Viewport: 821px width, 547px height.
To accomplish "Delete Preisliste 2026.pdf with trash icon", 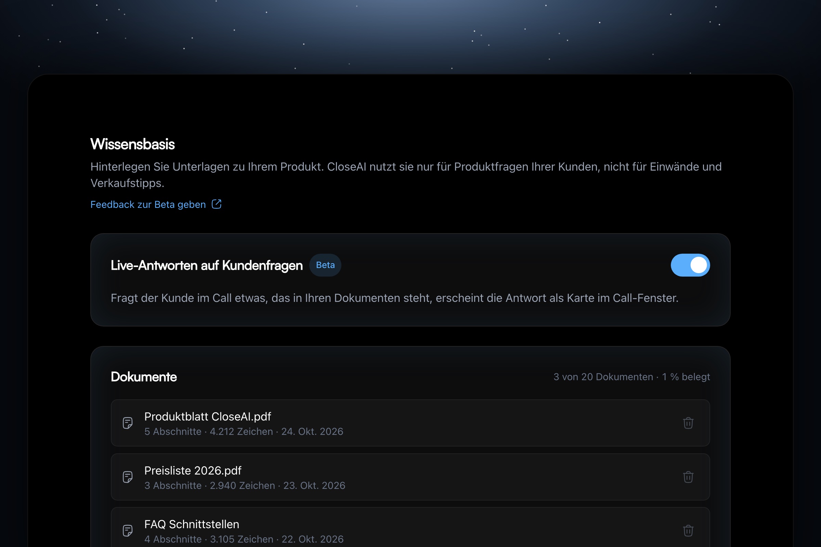I will pos(688,477).
